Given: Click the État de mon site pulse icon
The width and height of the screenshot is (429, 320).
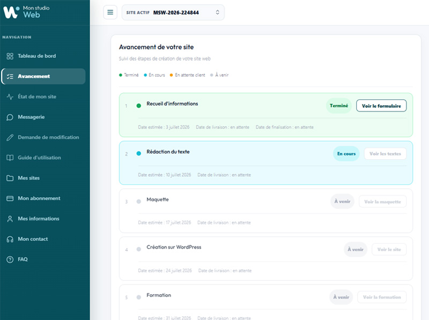Looking at the screenshot, I should point(10,97).
